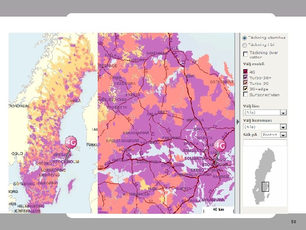Viewport: 306px width, 230px height.
Task: Click the GÖTEBORG label on overview map
Action: click(24, 184)
